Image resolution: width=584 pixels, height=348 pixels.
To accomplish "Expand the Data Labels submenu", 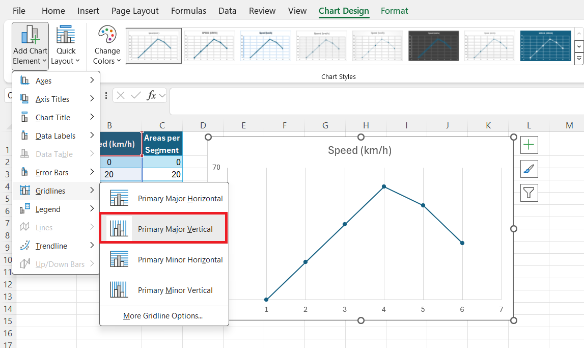I will coord(56,136).
